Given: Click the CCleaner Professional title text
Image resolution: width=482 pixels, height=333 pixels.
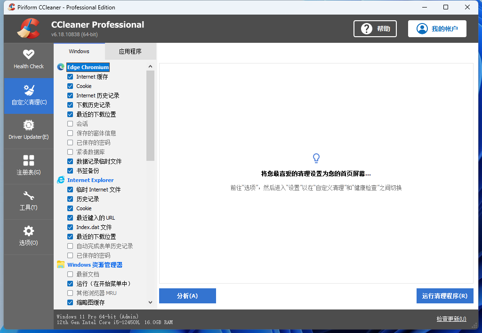Looking at the screenshot, I should tap(97, 24).
